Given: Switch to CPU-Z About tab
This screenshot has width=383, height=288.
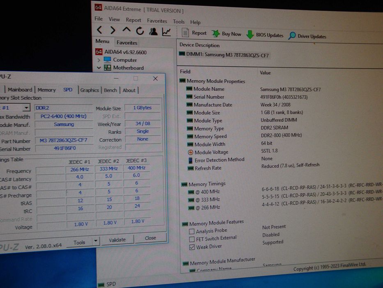Looking at the screenshot, I should (129, 91).
